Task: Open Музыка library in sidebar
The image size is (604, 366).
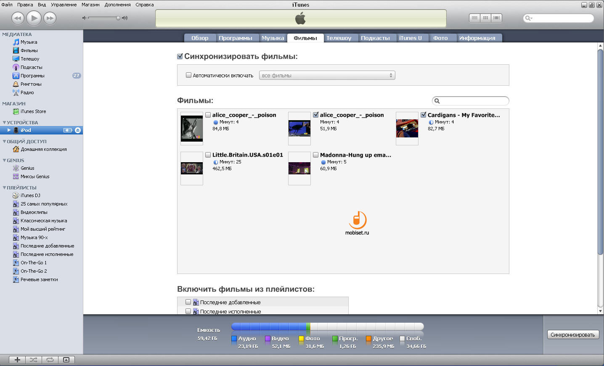Action: point(29,42)
